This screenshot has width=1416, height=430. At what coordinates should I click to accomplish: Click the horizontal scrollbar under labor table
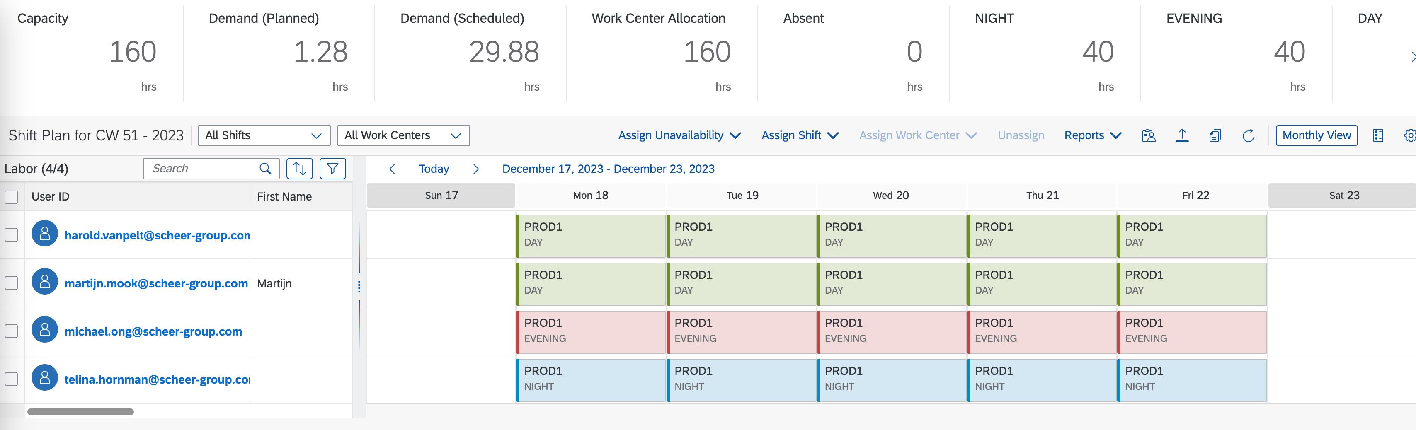pos(81,412)
